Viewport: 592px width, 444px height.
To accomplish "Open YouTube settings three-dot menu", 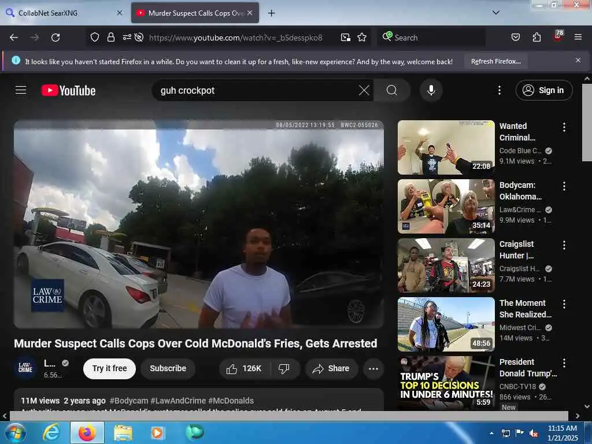I will tap(499, 90).
